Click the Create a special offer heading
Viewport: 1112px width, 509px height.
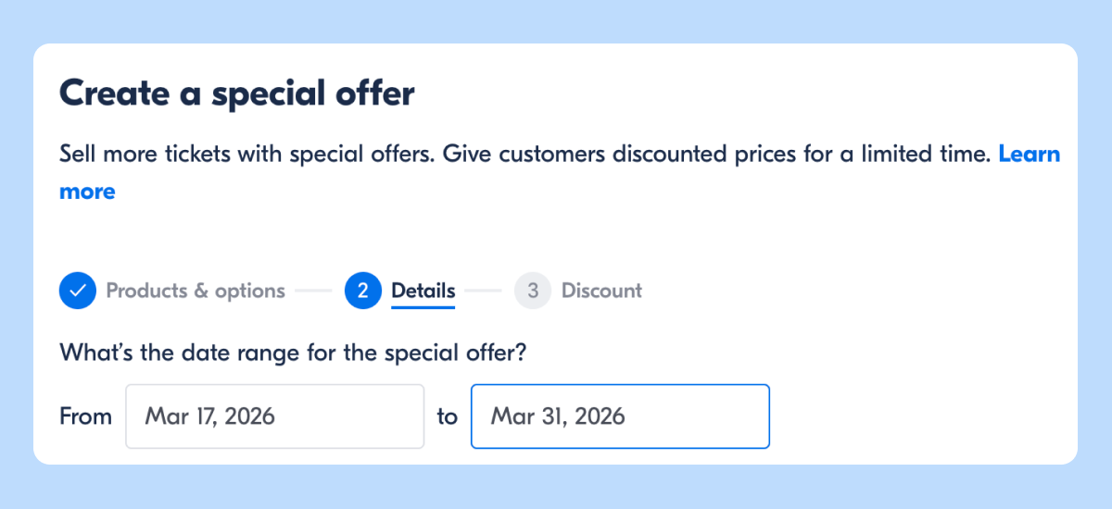click(x=236, y=93)
